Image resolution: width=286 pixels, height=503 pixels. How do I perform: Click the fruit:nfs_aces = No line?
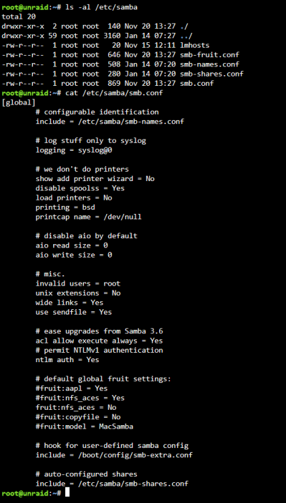pyautogui.click(x=76, y=407)
